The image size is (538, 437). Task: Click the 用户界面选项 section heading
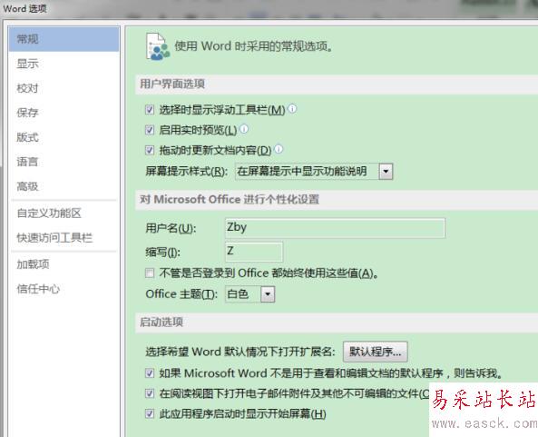(x=172, y=84)
